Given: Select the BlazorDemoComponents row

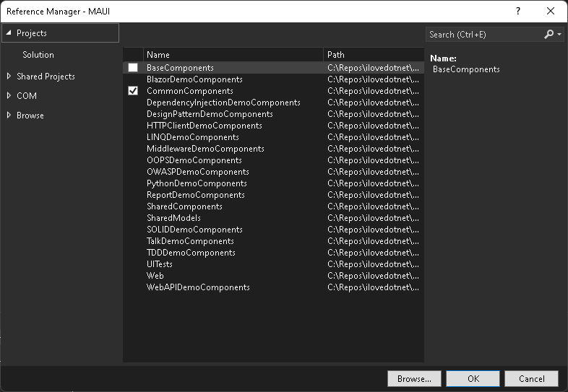Looking at the screenshot, I should 273,79.
